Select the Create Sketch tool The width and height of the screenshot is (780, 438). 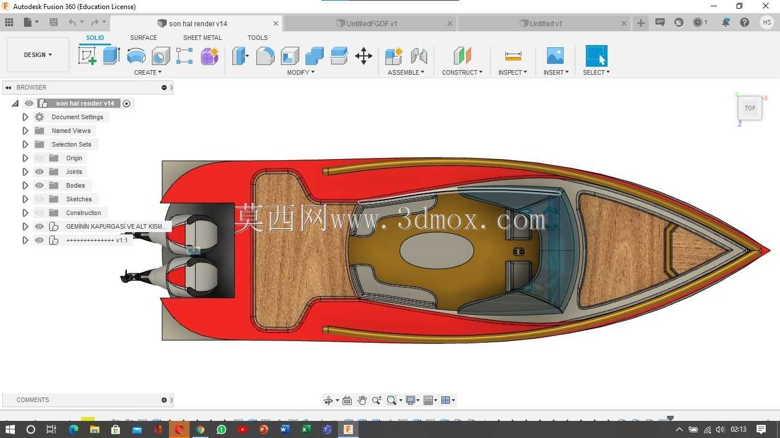point(87,56)
